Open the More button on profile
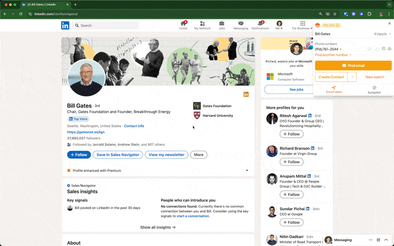Screen dimensions: 394x246 pyautogui.click(x=198, y=154)
